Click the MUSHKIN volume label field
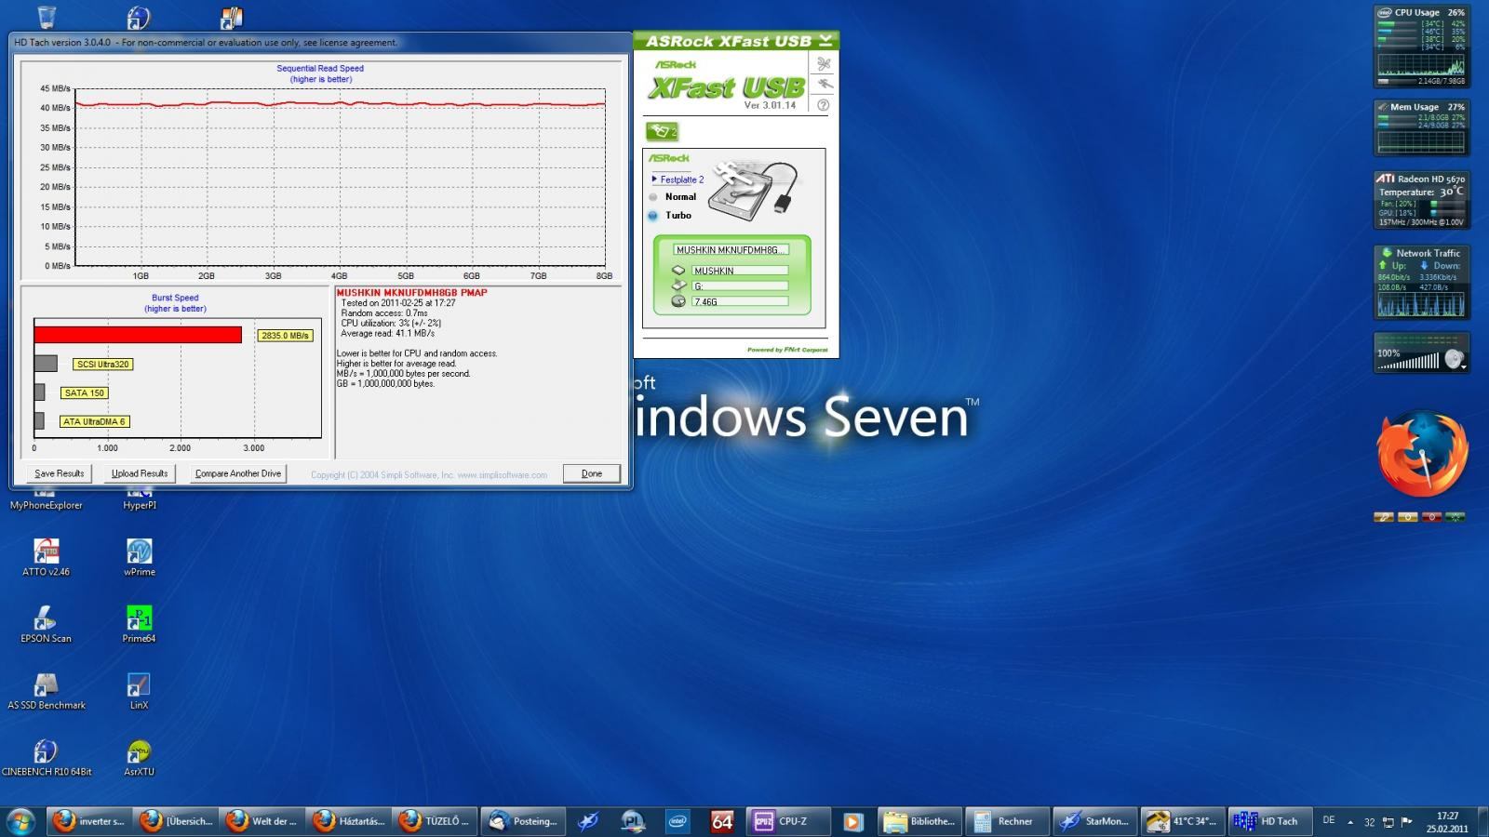 click(x=740, y=271)
